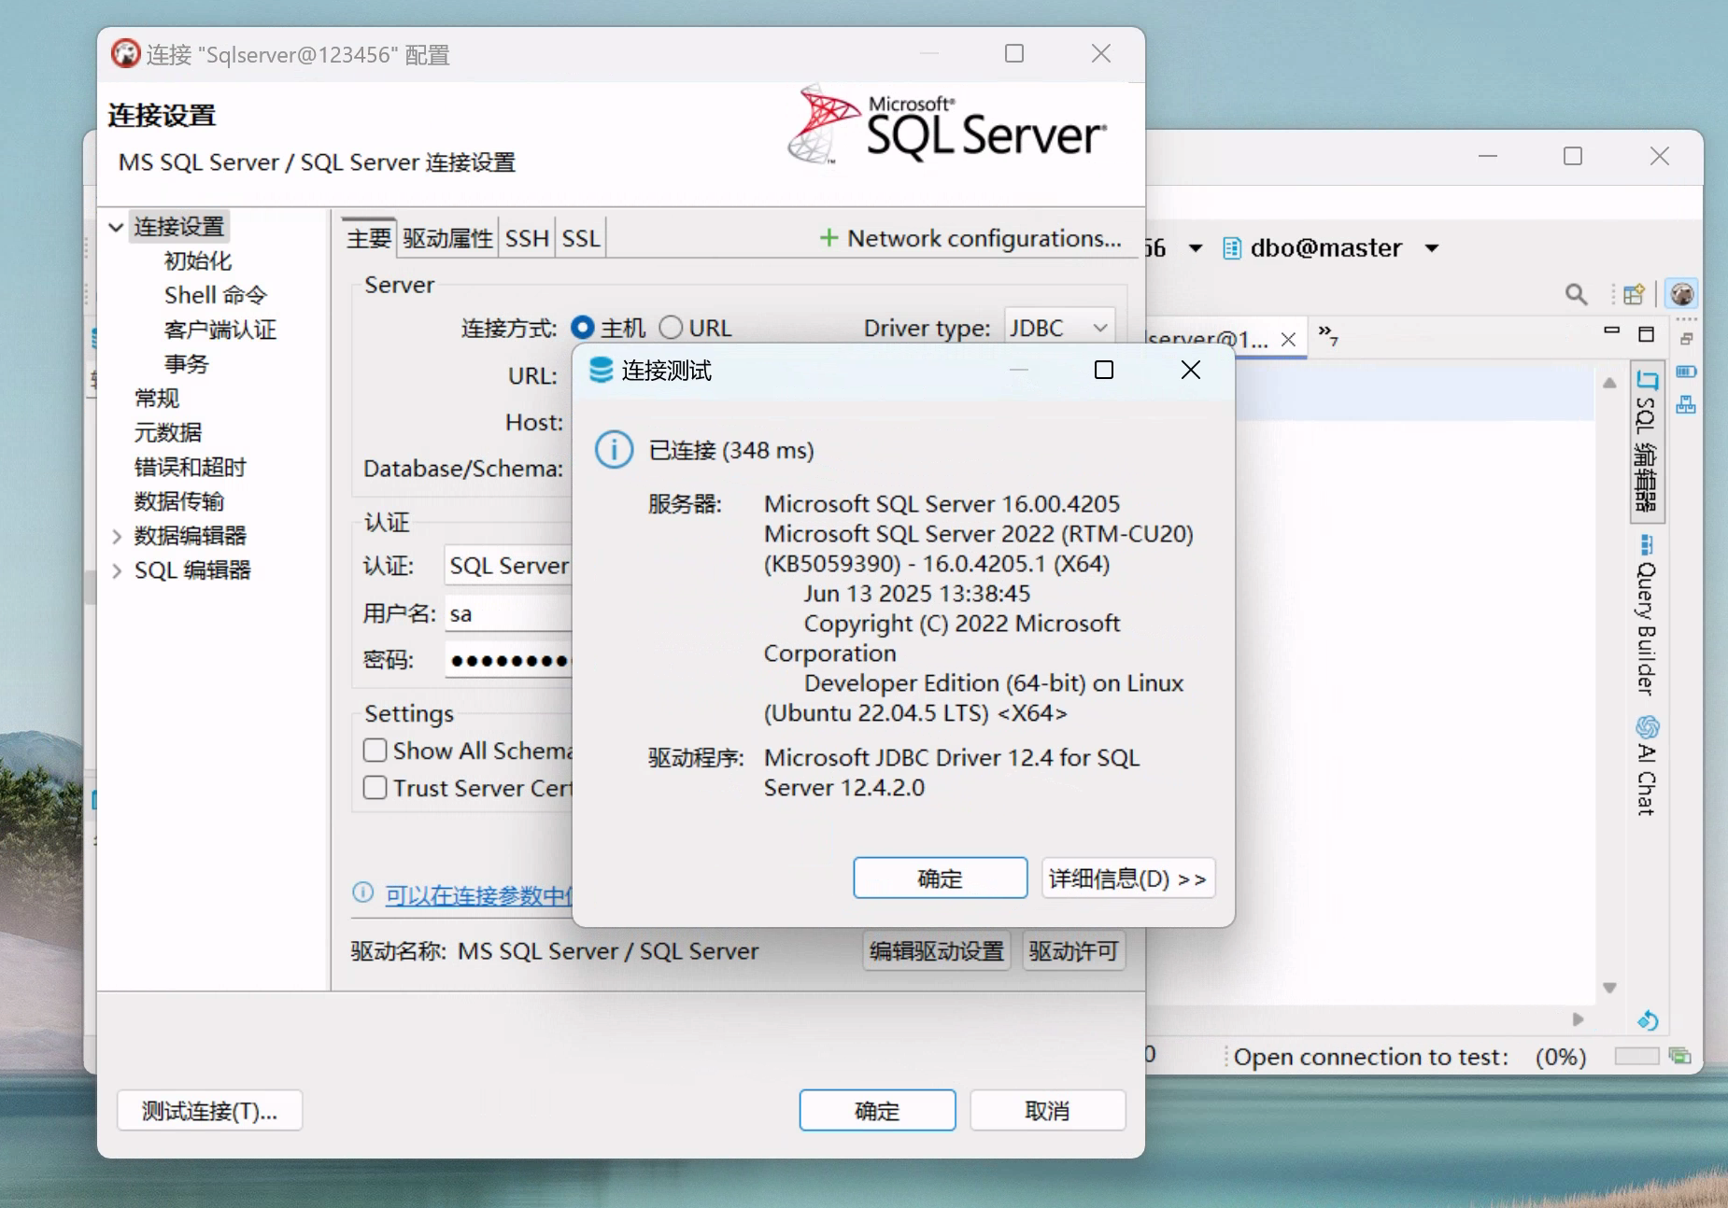Select 客户端认证 in settings tree

[x=220, y=330]
